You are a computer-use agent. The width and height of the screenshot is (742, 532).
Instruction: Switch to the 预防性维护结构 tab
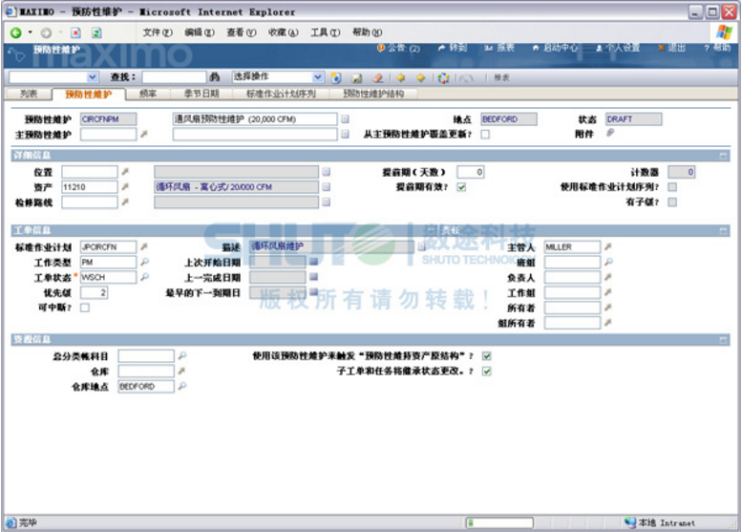[373, 94]
